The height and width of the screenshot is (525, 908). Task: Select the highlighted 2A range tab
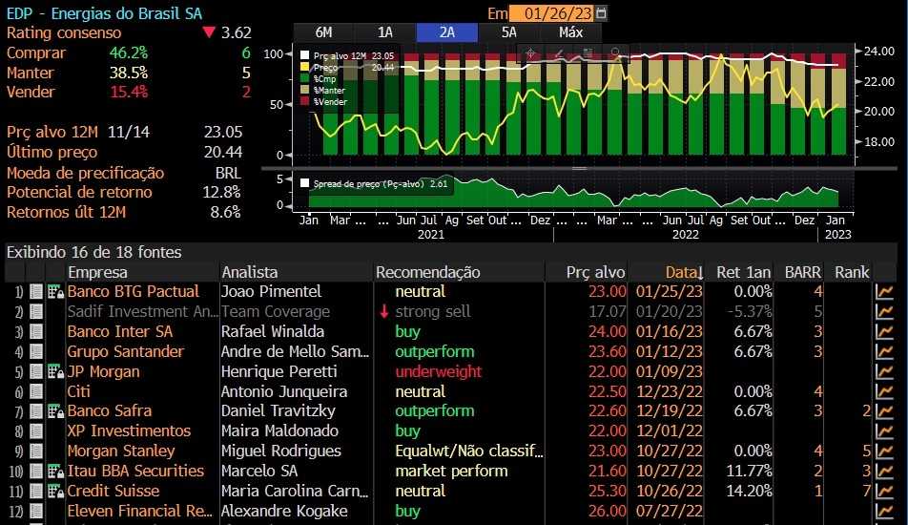click(x=447, y=32)
